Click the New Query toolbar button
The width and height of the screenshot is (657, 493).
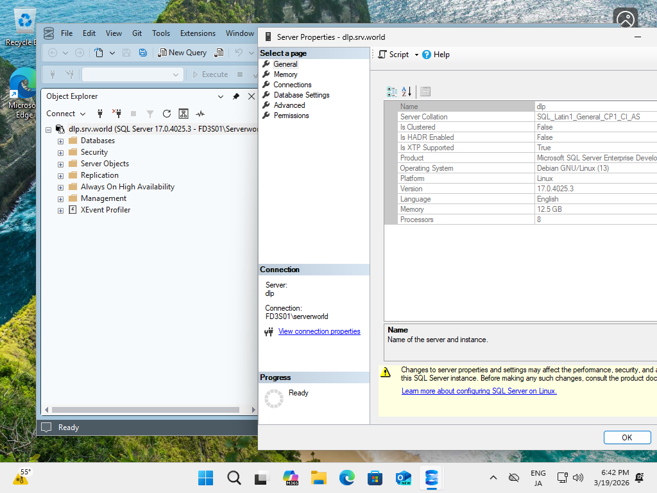[x=182, y=53]
